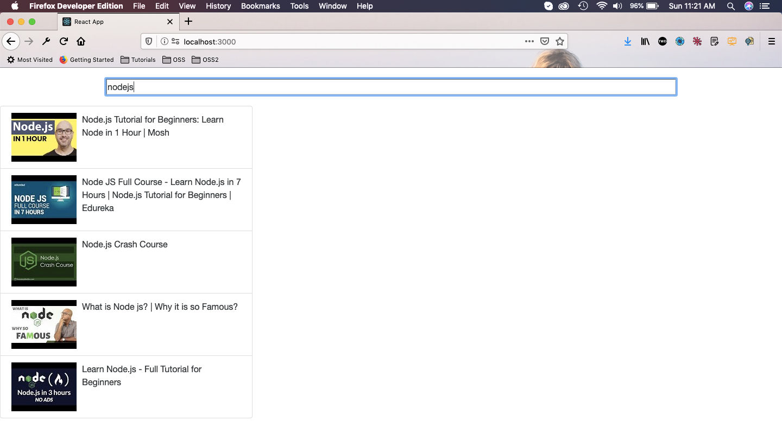Screen dimensions: 782x440
Task: Show site information icon in address bar
Action: coord(164,41)
